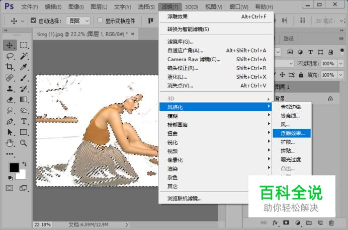Click the white background color swatch
Image resolution: width=348 pixels, height=230 pixels.
pos(22,175)
